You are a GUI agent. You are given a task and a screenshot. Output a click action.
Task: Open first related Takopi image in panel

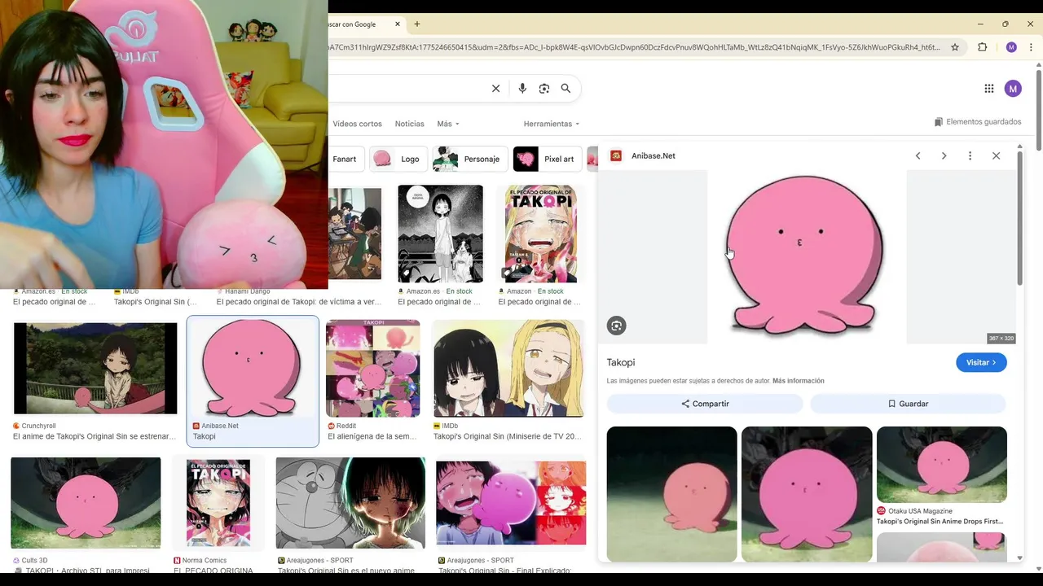(671, 494)
